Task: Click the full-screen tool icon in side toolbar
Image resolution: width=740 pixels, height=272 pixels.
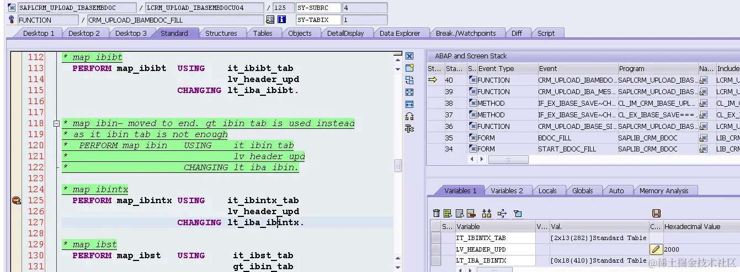Action: 409,93
